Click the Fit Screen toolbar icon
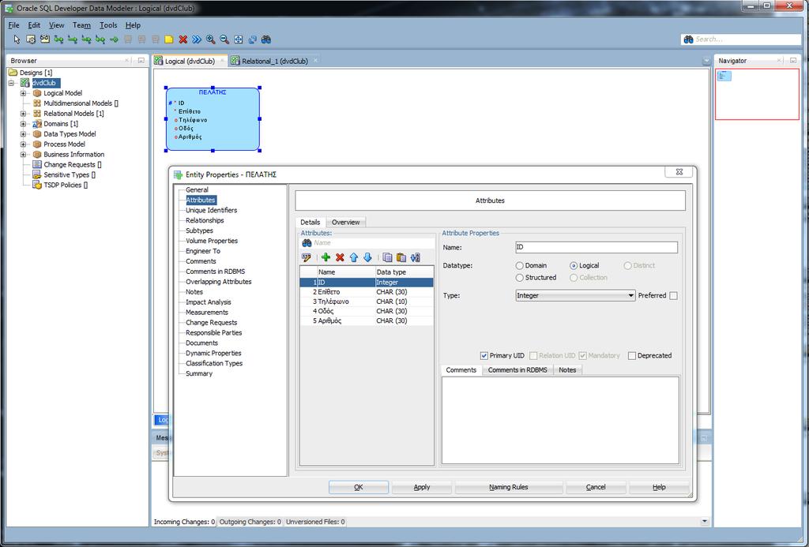Image resolution: width=809 pixels, height=547 pixels. tap(239, 39)
